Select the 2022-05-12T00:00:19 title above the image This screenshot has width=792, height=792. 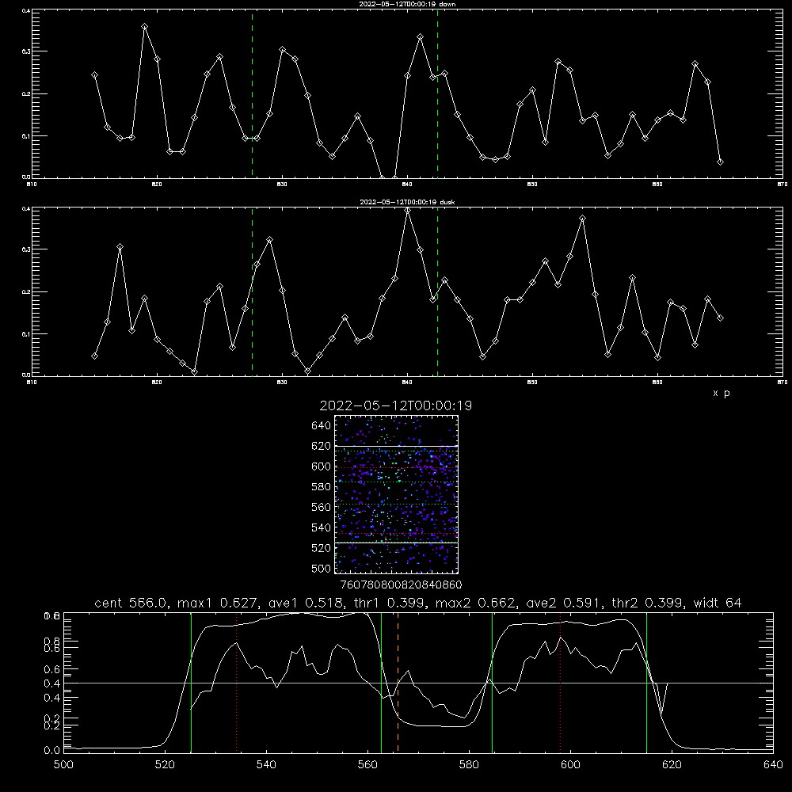pos(396,406)
